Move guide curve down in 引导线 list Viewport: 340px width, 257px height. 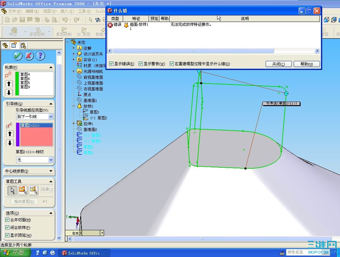point(10,143)
